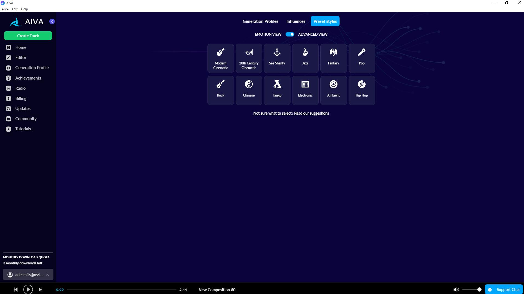Click the monthly downloads left text
Image resolution: width=524 pixels, height=294 pixels.
(x=23, y=263)
